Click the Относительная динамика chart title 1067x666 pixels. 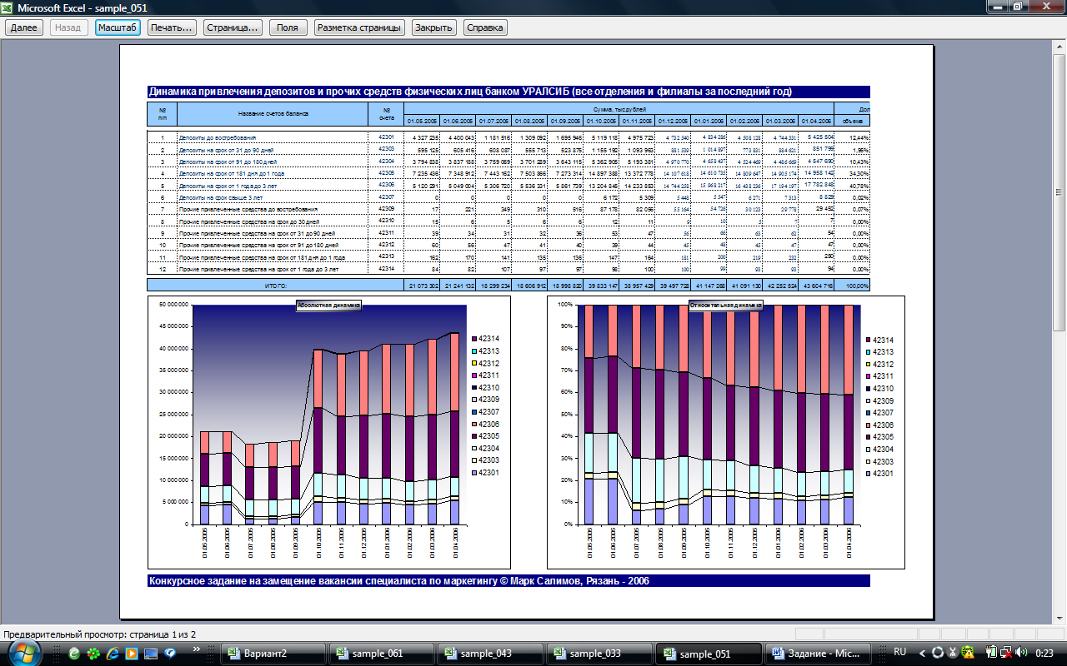724,306
